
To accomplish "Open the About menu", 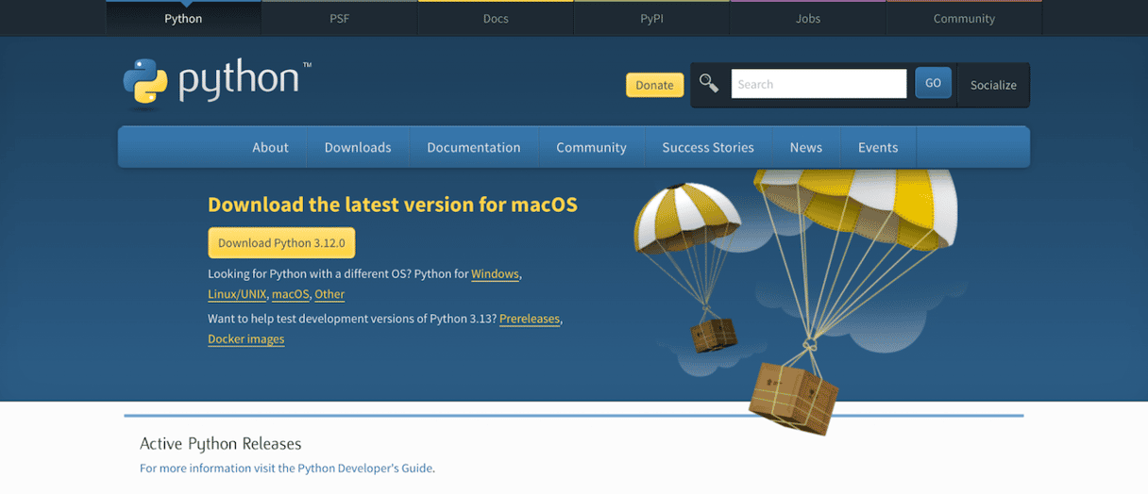I will click(270, 148).
